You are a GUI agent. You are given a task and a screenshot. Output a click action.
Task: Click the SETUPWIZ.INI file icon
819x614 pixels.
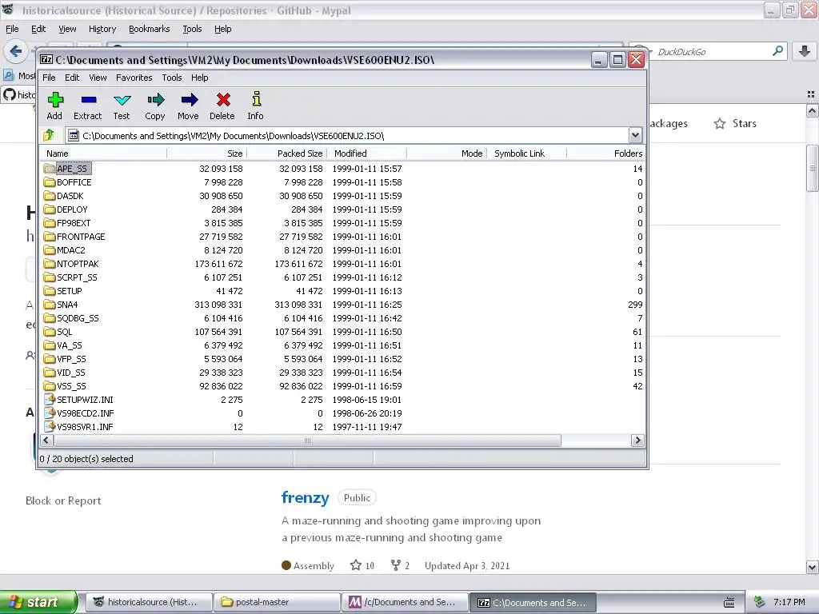tap(50, 400)
